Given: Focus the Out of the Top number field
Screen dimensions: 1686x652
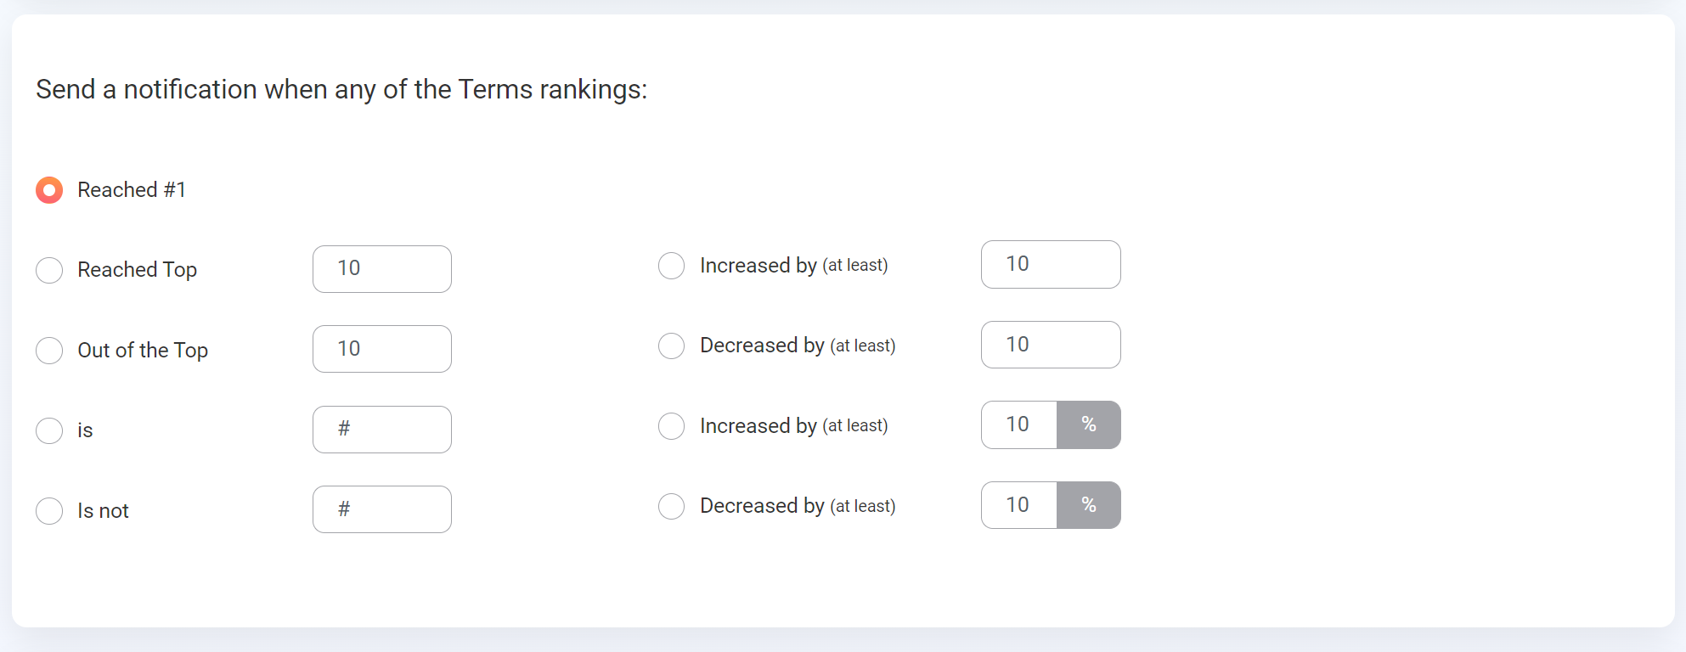Looking at the screenshot, I should coord(382,349).
